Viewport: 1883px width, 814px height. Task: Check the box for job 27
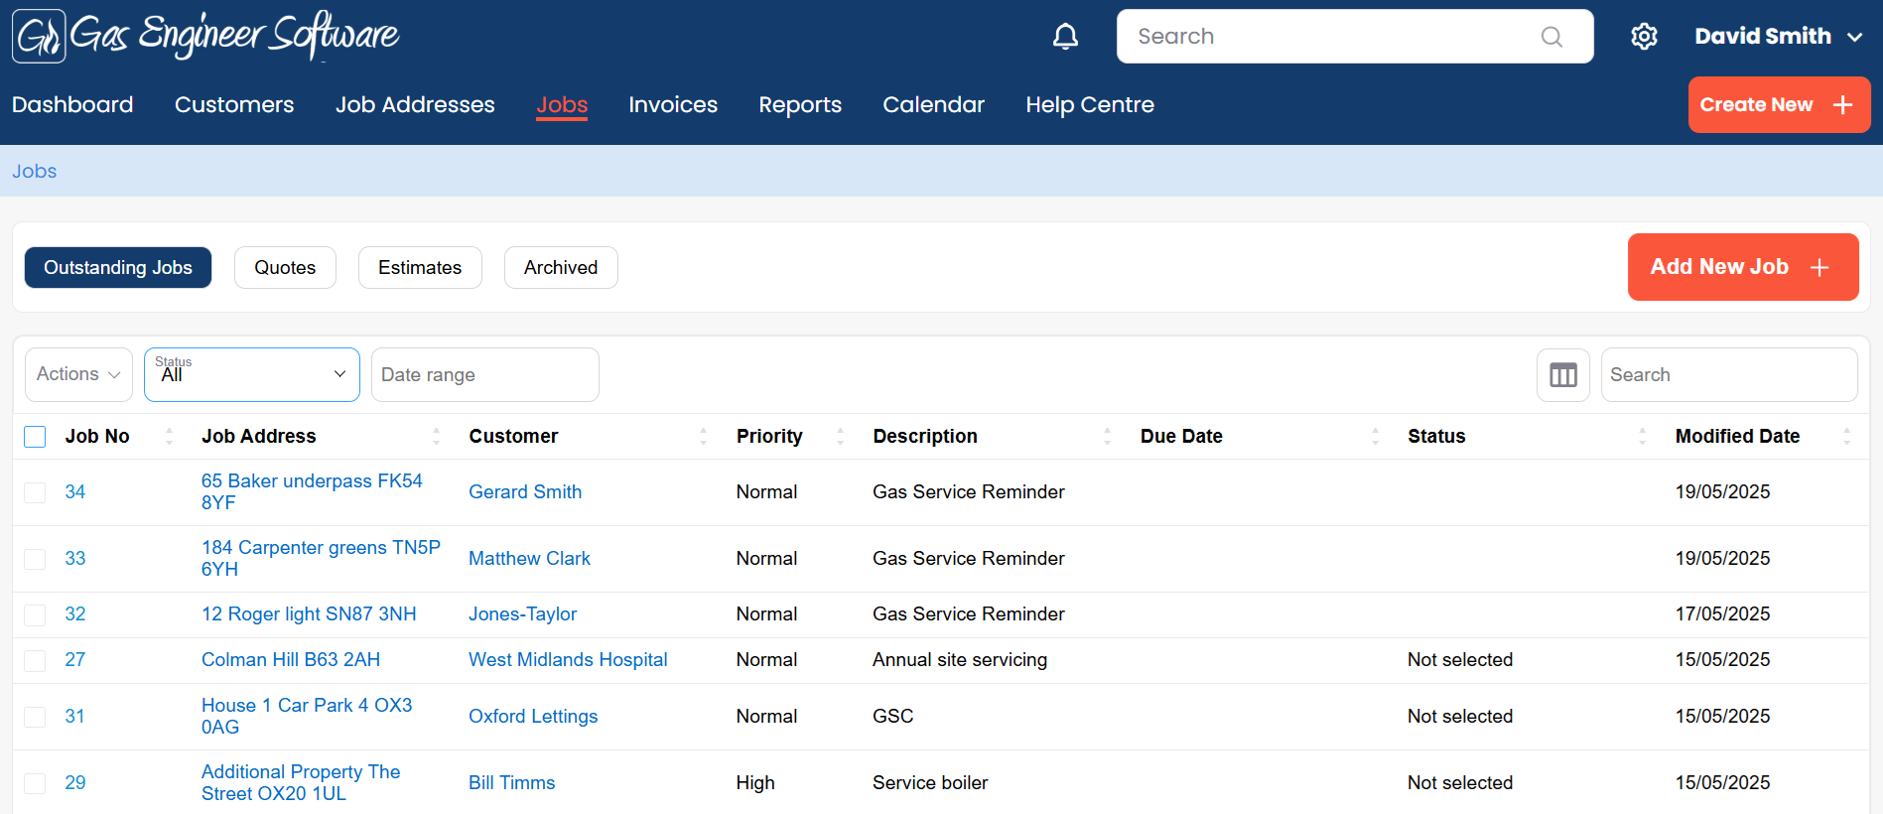35,660
